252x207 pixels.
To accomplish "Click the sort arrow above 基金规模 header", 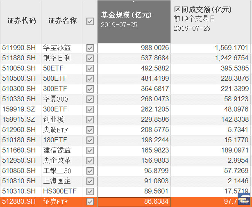I will pos(134,2).
